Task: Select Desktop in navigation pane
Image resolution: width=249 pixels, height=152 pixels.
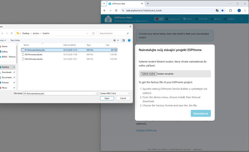Action: click(x=5, y=67)
